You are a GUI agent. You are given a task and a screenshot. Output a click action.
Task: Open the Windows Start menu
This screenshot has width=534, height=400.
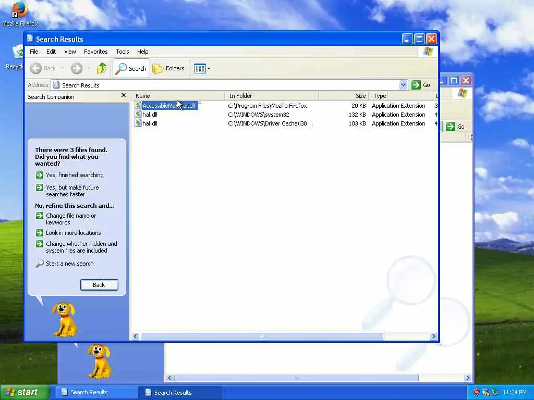25,392
